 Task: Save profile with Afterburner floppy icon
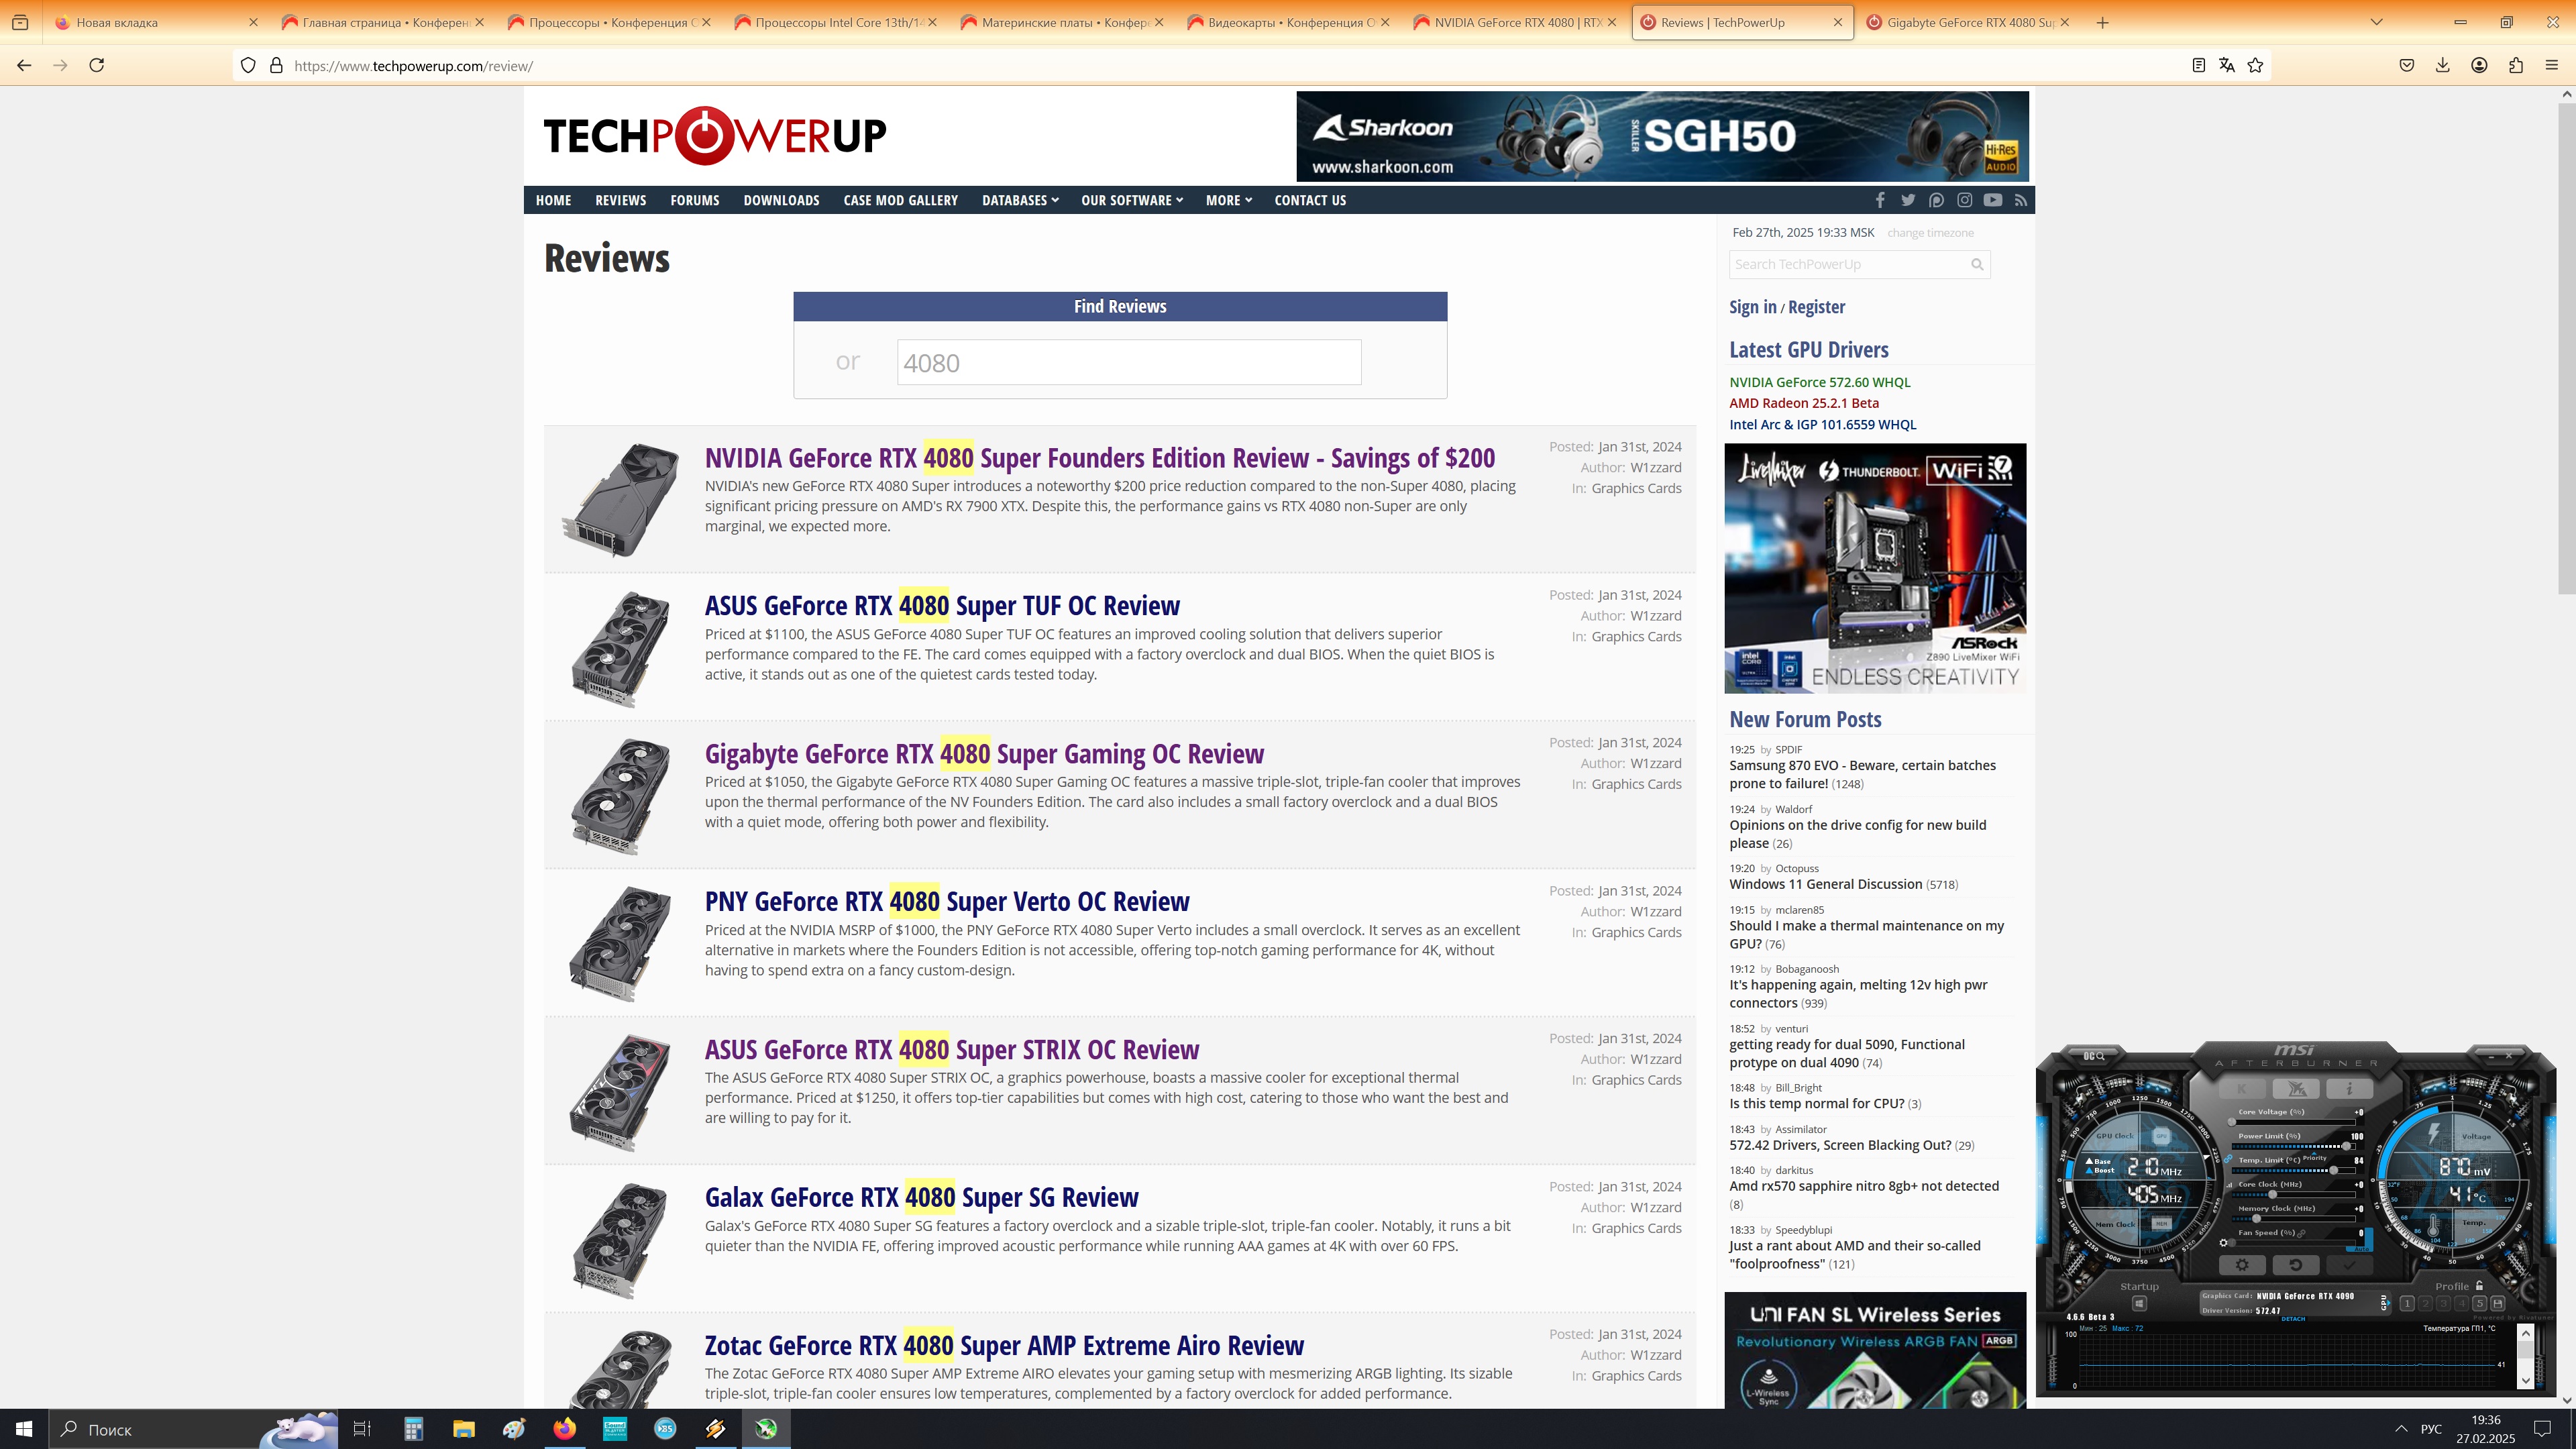2497,1304
